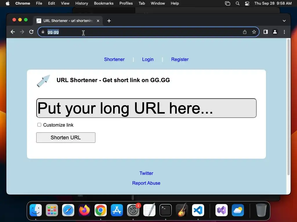
Task: Open the Apple menu
Action: [8, 3]
